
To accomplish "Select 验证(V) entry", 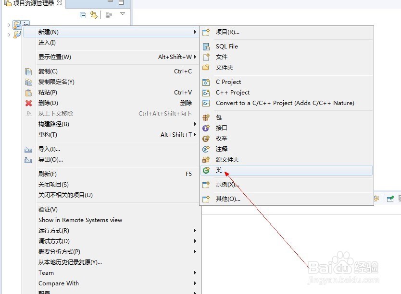I will click(111, 210).
